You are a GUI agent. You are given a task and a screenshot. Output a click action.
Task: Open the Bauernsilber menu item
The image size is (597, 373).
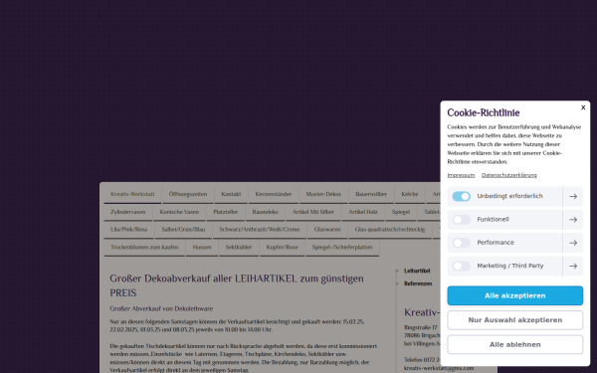pos(371,194)
